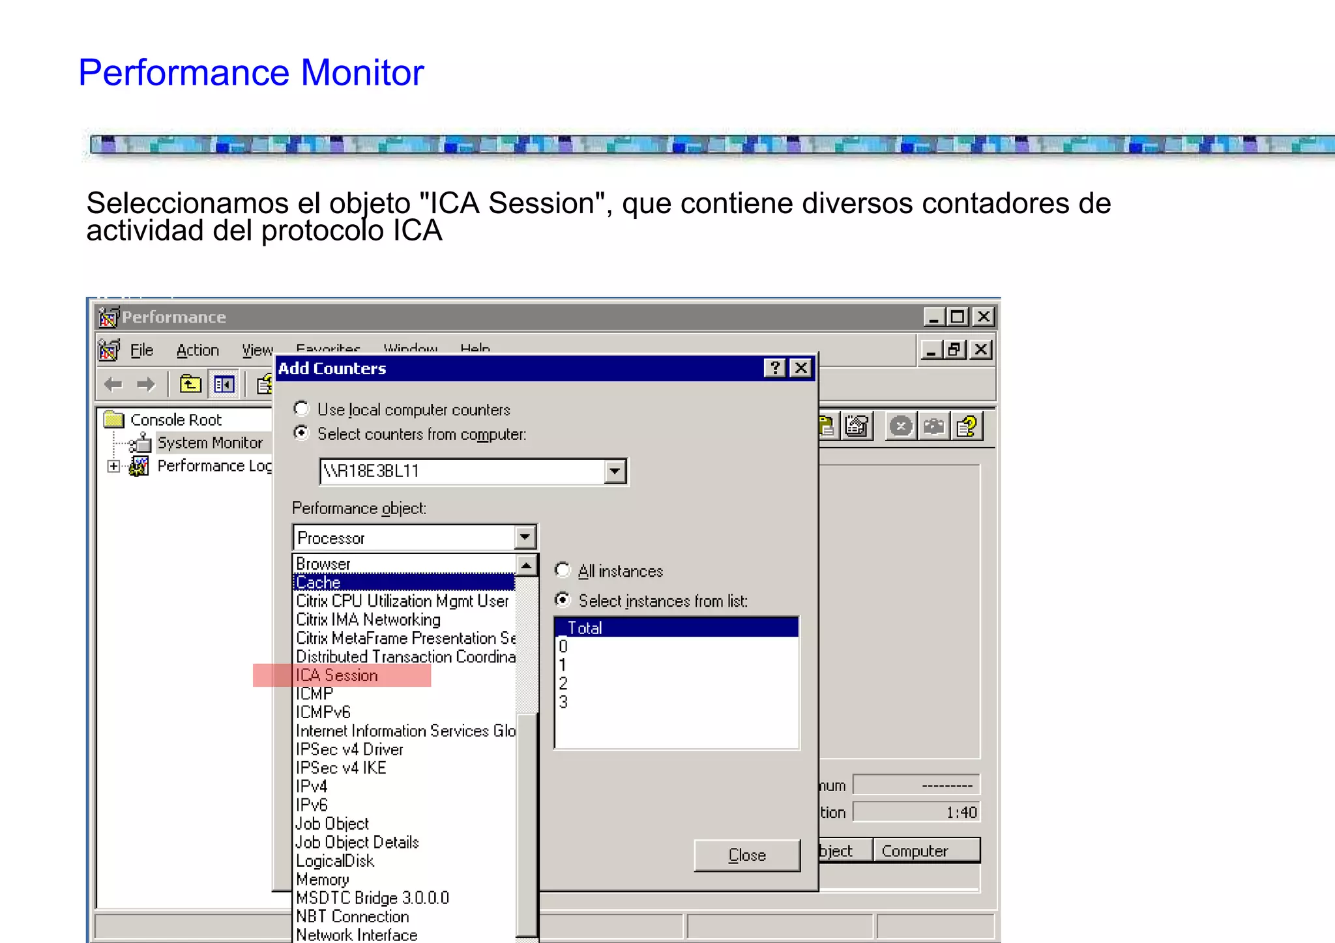Select Job Object in the list
This screenshot has height=943, width=1335.
click(404, 824)
